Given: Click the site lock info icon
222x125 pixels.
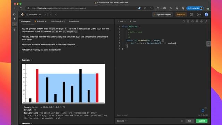Looking at the screenshot, I should (x=28, y=8).
